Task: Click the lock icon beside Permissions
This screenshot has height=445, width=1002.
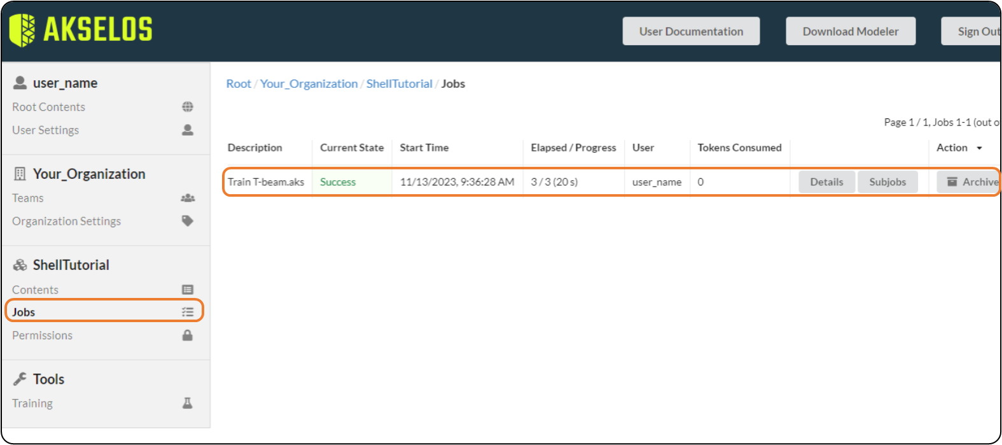Action: pos(188,335)
